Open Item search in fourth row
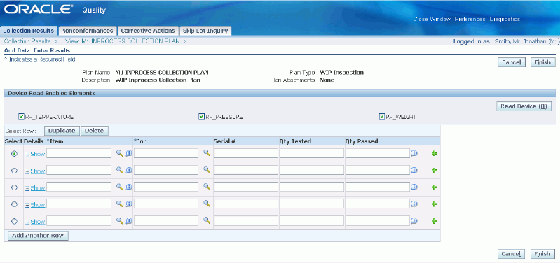Viewport: 560px width, 263px height. pos(120,204)
